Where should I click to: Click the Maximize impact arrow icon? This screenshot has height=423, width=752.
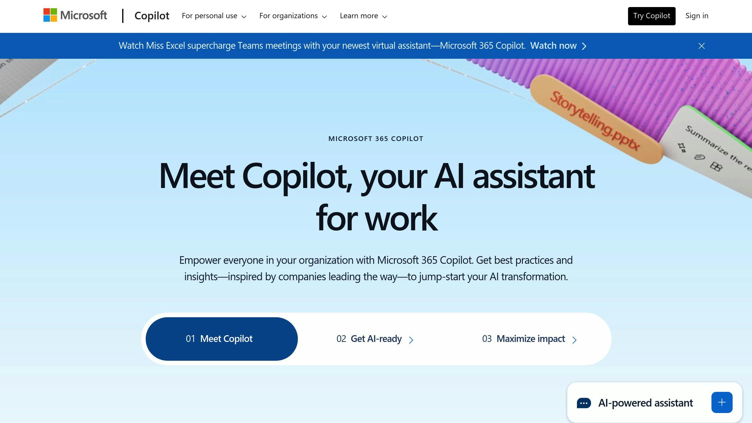click(575, 339)
